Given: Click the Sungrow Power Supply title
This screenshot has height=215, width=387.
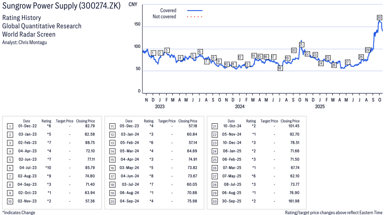Looking at the screenshot, I should tap(61, 7).
